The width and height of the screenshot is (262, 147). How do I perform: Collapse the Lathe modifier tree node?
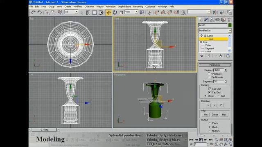pyautogui.click(x=205, y=36)
